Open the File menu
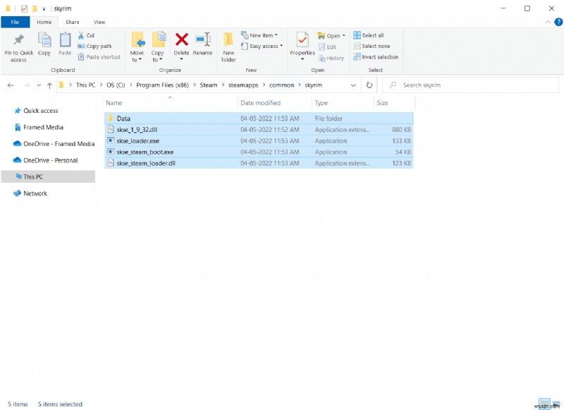 (14, 22)
